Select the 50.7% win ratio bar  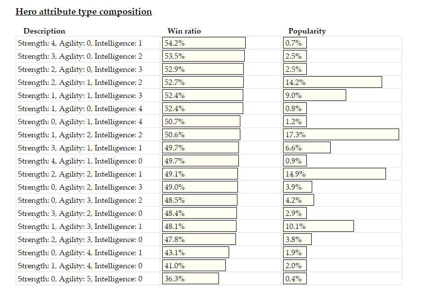201,122
